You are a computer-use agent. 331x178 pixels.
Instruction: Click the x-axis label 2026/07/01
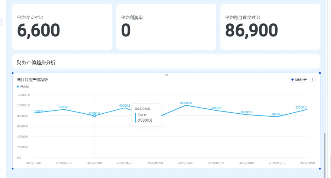216,163
